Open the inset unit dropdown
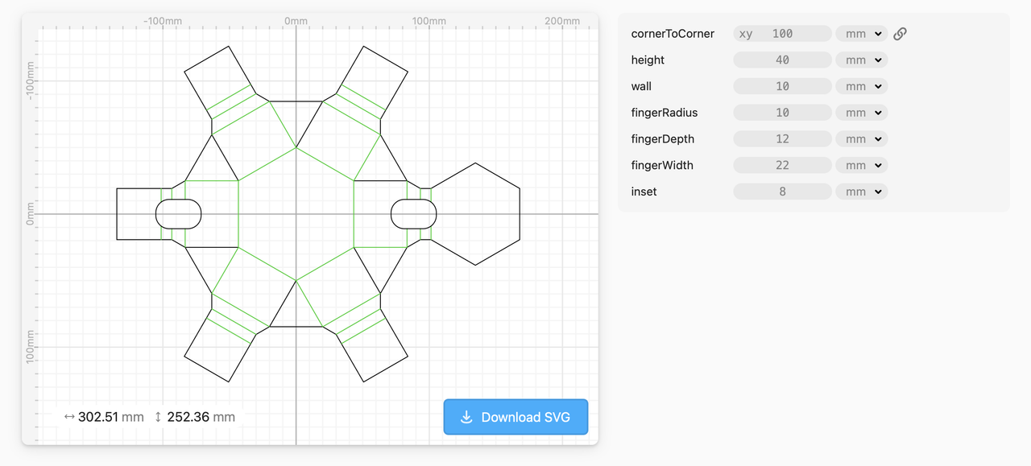Viewport: 1031px width, 466px height. [861, 192]
